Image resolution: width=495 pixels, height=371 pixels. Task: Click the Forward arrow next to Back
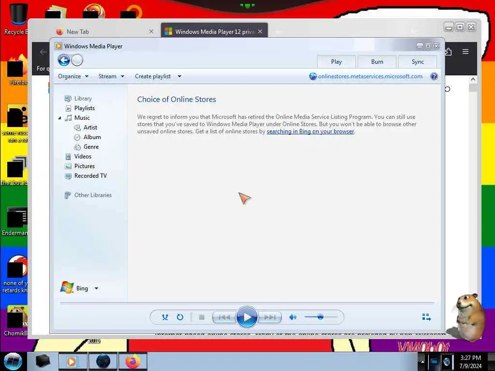tap(77, 60)
